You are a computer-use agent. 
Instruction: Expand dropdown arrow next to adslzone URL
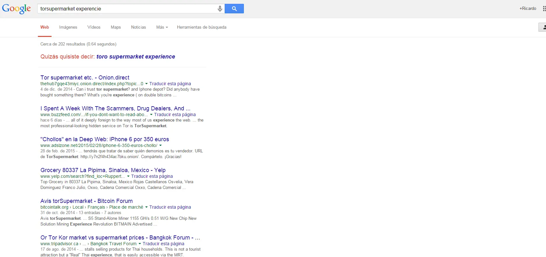point(160,146)
